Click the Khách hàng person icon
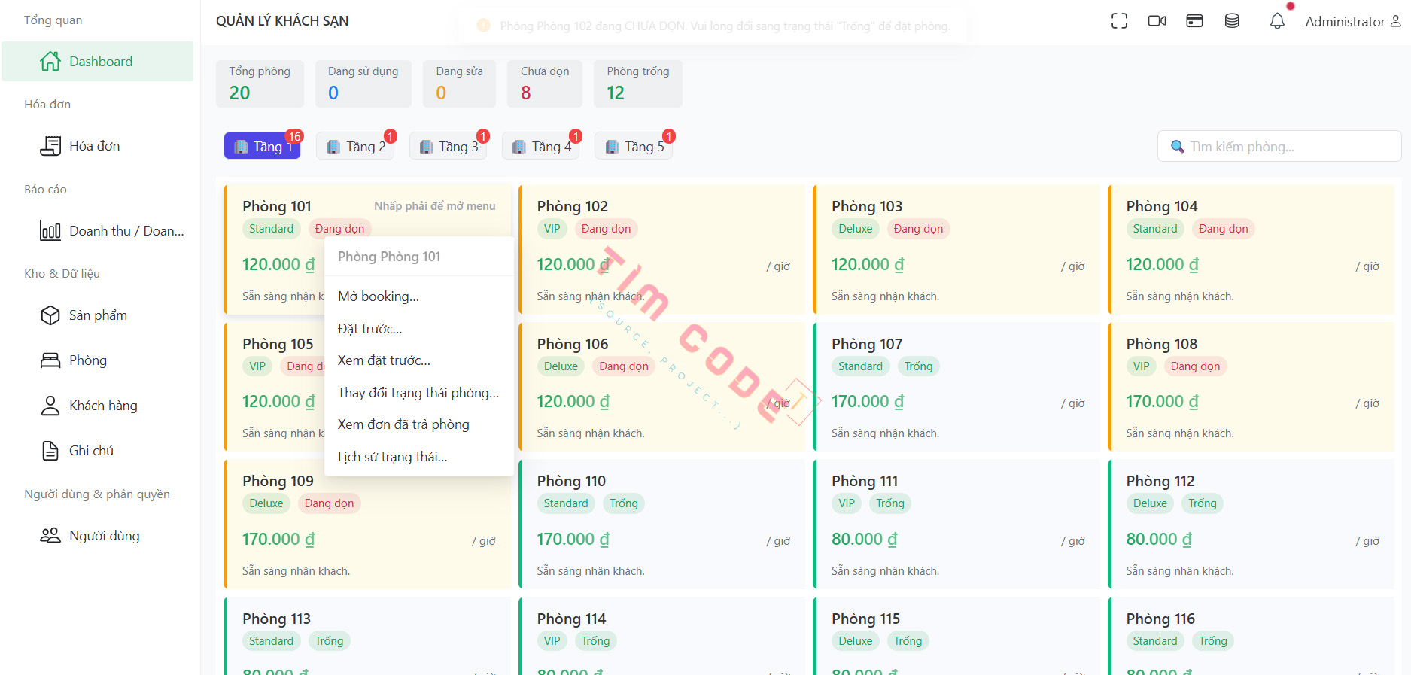This screenshot has height=675, width=1411. tap(50, 406)
